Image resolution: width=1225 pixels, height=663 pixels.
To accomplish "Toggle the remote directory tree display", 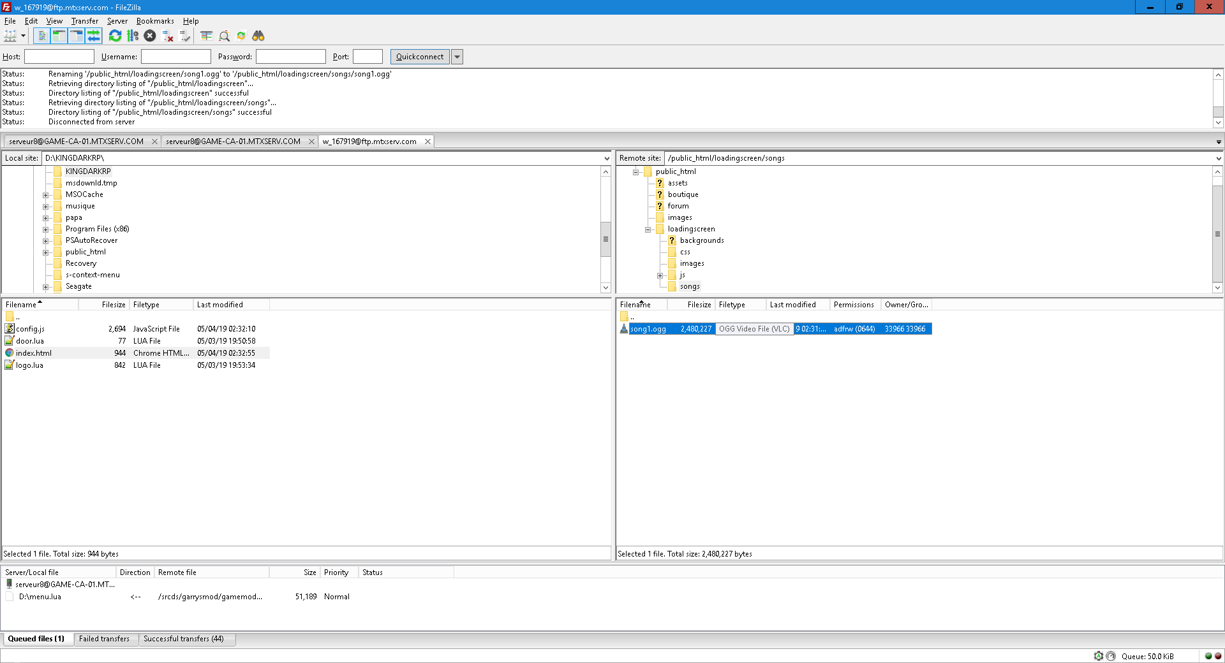I will (x=76, y=36).
